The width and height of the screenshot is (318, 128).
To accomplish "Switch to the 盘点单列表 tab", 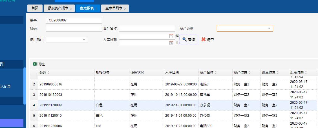I will (114, 8).
